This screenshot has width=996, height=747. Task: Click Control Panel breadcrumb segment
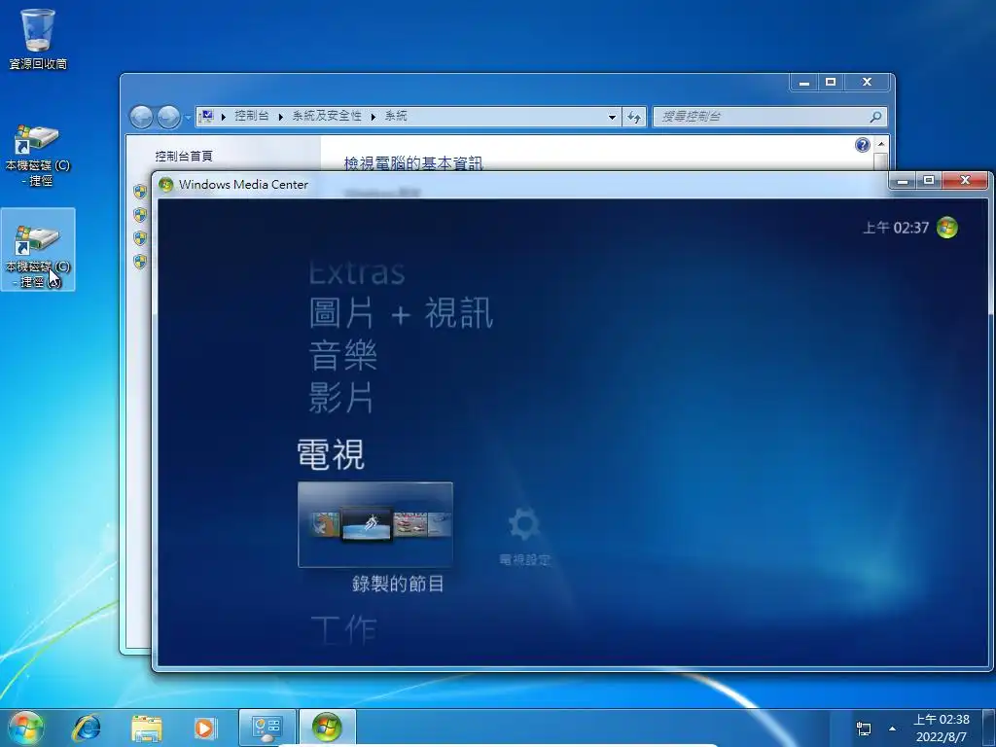tap(252, 116)
